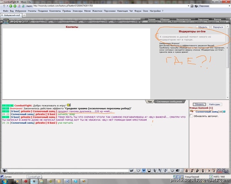
Task: Click the page refresh icon in address toolbar
Action: point(23,6)
